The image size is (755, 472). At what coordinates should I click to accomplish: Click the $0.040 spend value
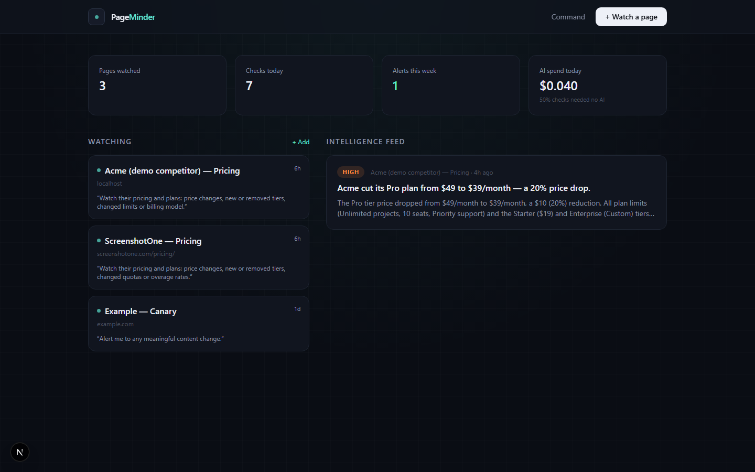[x=558, y=86]
